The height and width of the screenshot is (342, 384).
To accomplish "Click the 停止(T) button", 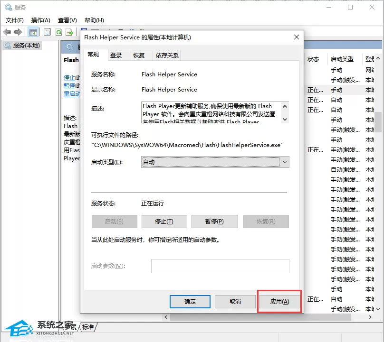I will point(164,222).
